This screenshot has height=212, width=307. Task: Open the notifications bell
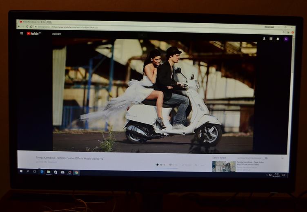pos(278,39)
